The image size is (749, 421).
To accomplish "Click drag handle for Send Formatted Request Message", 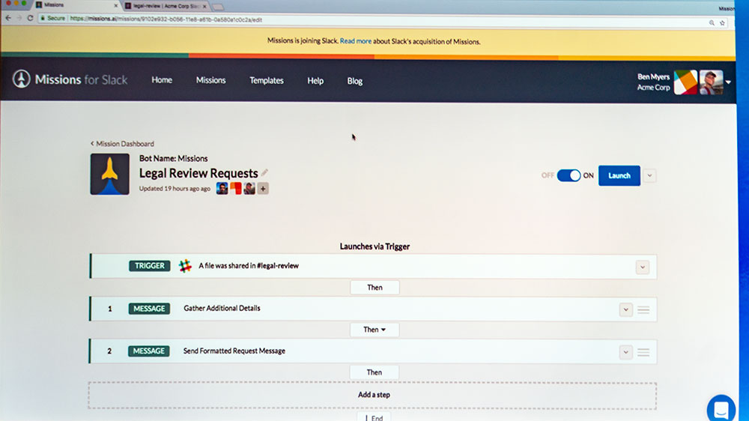I will (643, 351).
